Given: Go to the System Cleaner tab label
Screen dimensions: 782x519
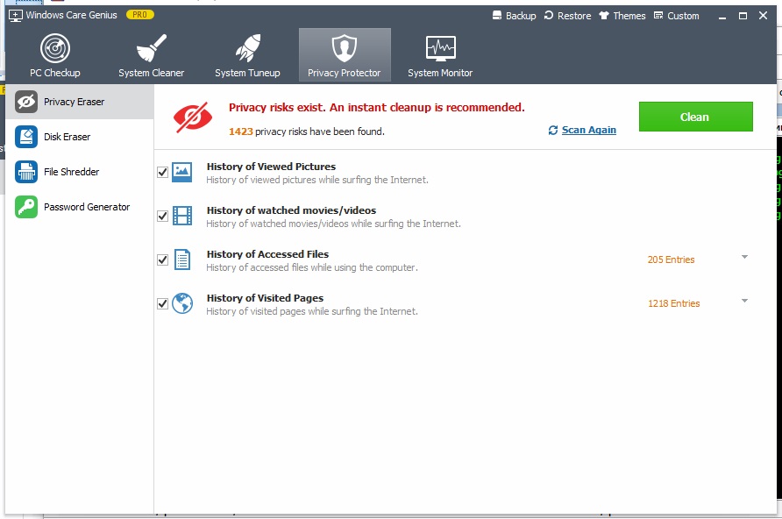Looking at the screenshot, I should pyautogui.click(x=151, y=73).
